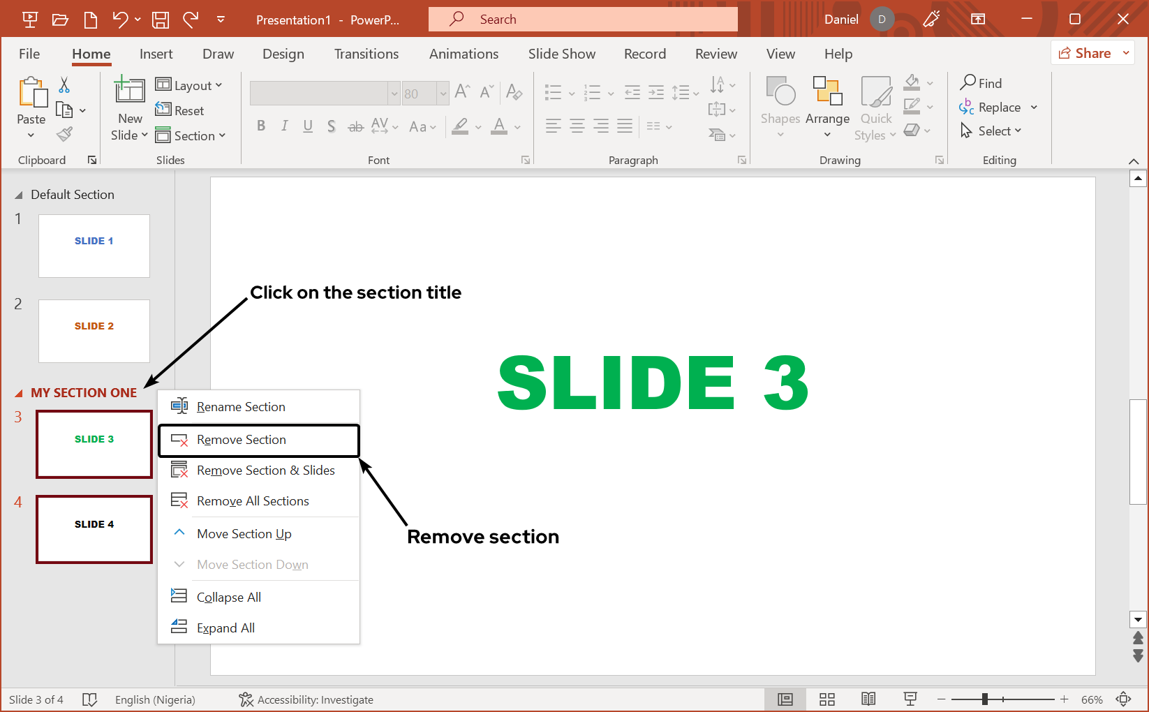
Task: Toggle Italic formatting
Action: coord(284,126)
